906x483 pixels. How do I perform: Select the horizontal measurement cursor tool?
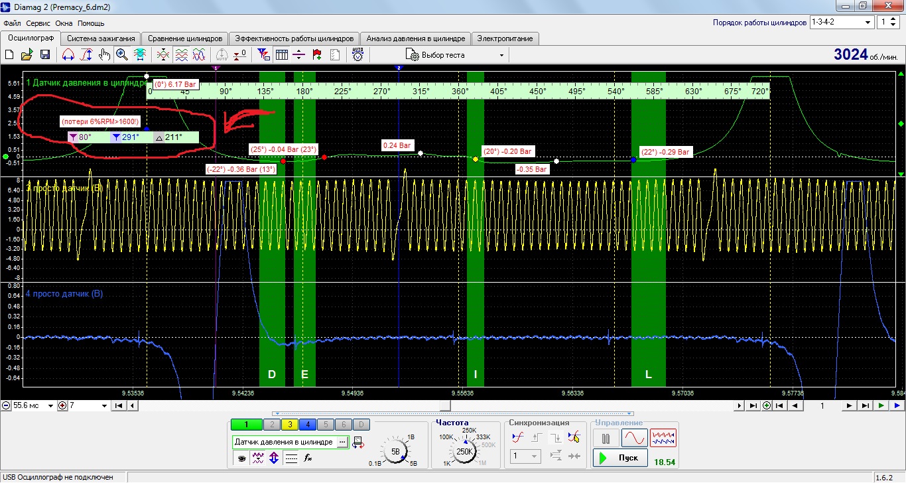tap(68, 55)
